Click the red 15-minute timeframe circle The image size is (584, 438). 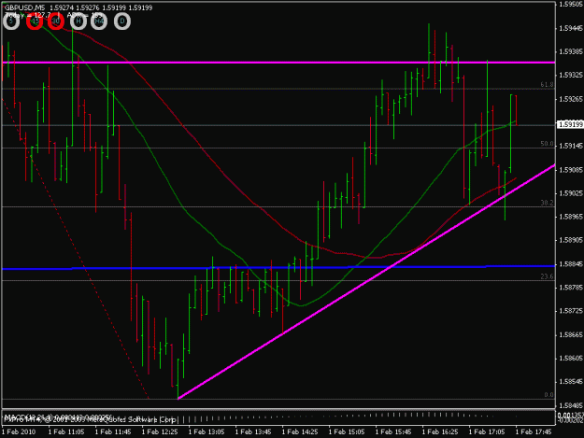coord(35,21)
